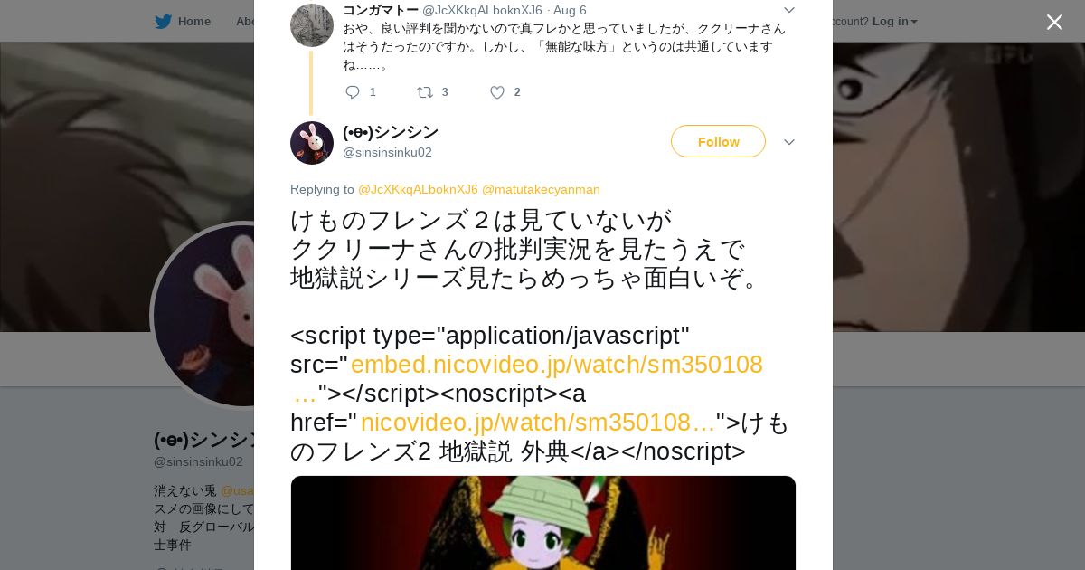
Task: Open シンシン's rabbit avatar in tweet
Action: coord(312,143)
